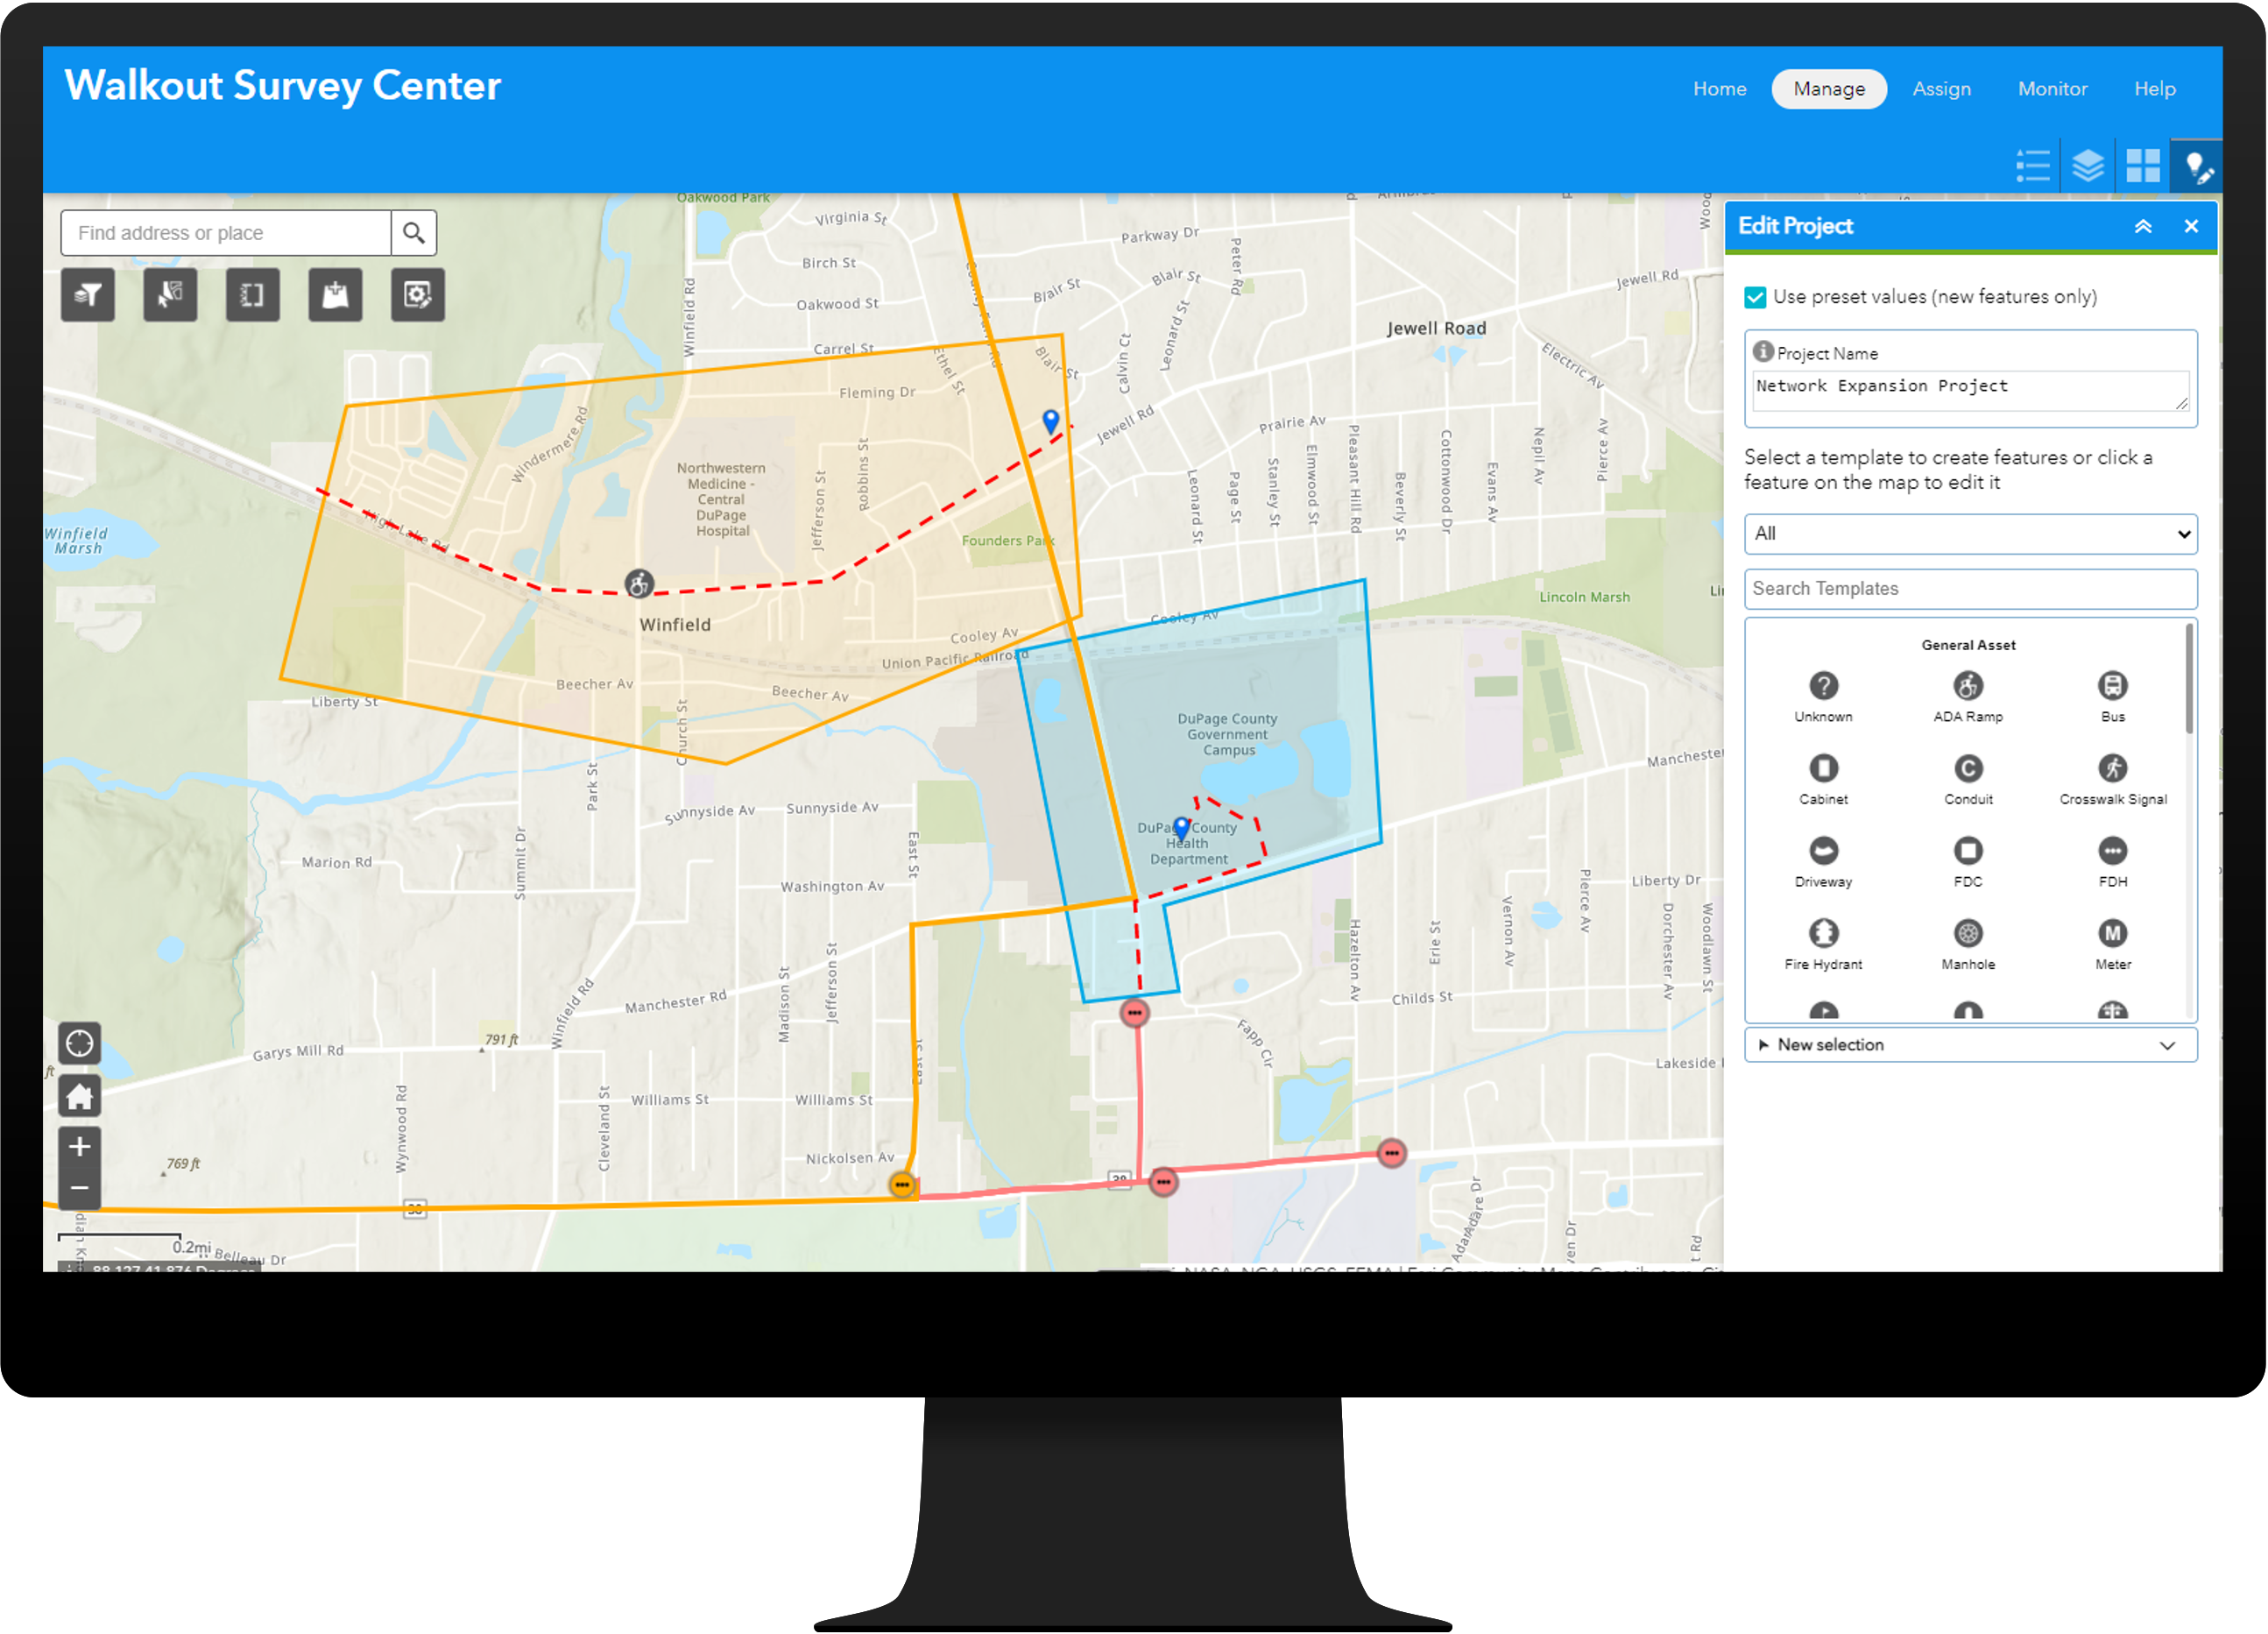Open the Monitor tab
The height and width of the screenshot is (1634, 2268).
2052,89
